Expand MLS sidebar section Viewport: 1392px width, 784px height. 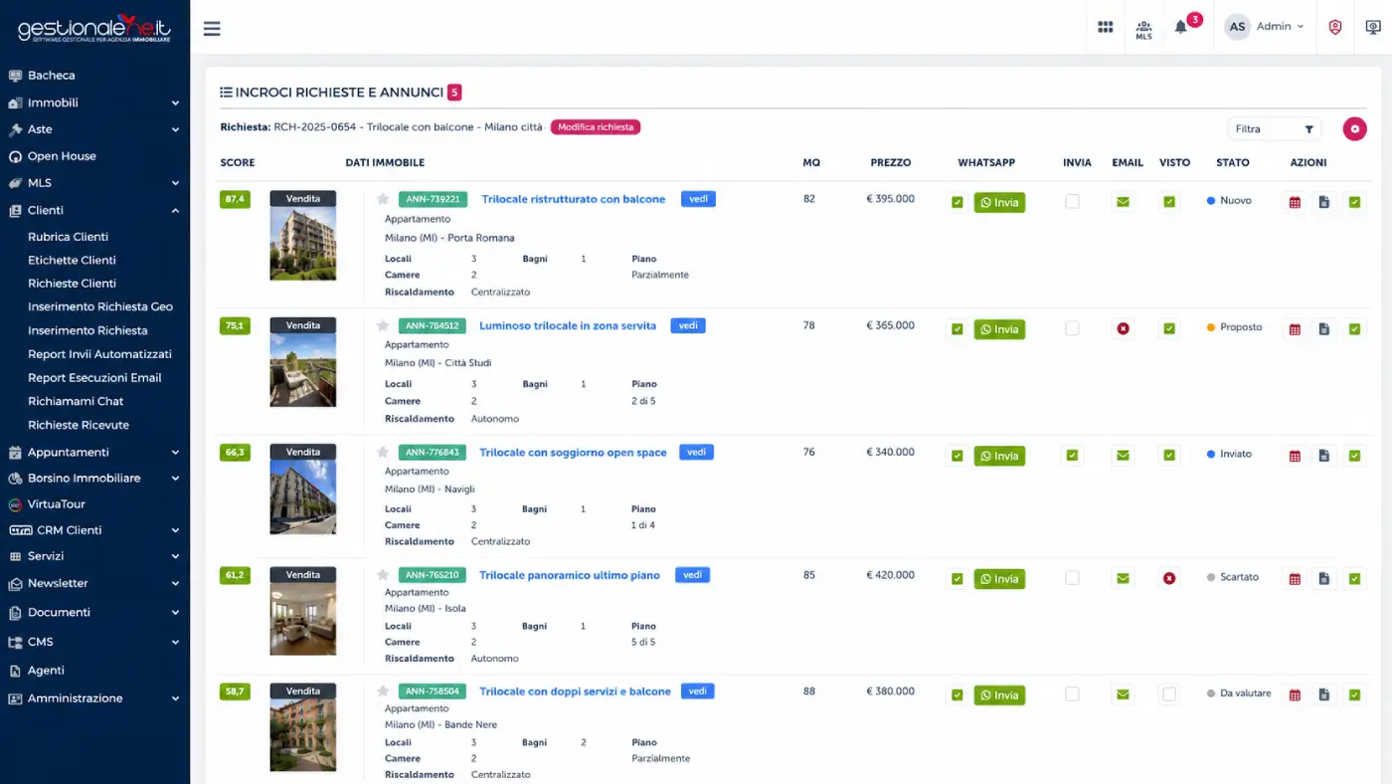(x=94, y=183)
